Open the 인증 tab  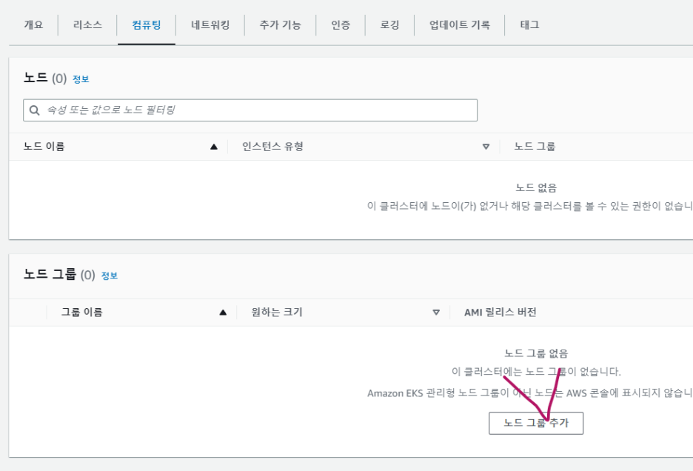[x=341, y=24]
